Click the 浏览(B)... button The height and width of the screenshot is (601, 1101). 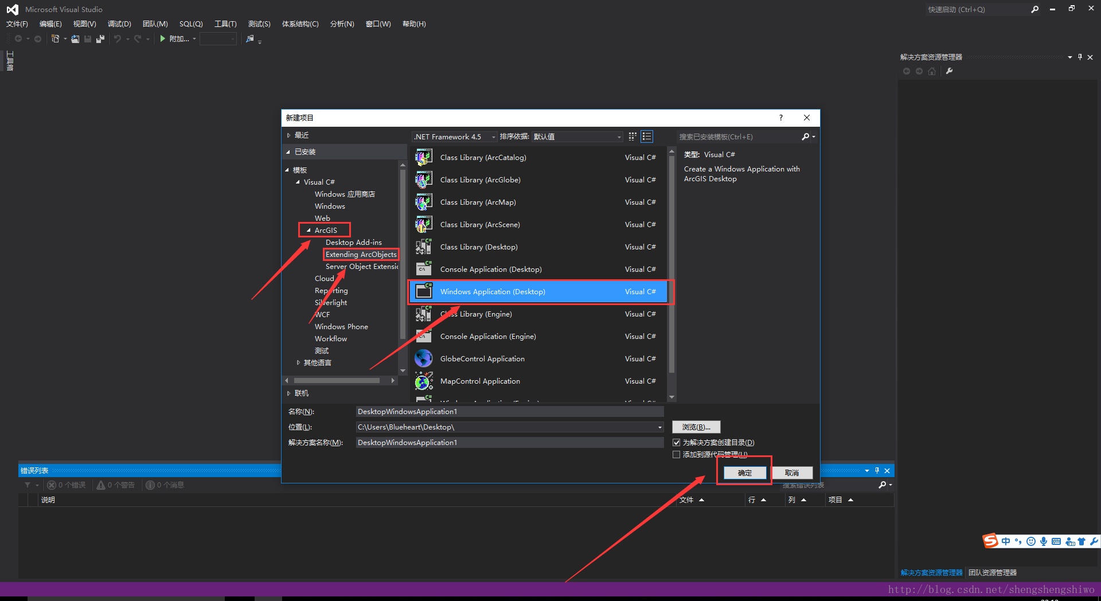point(696,427)
